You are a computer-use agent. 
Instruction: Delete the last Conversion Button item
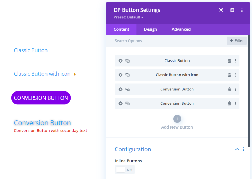pos(229,104)
